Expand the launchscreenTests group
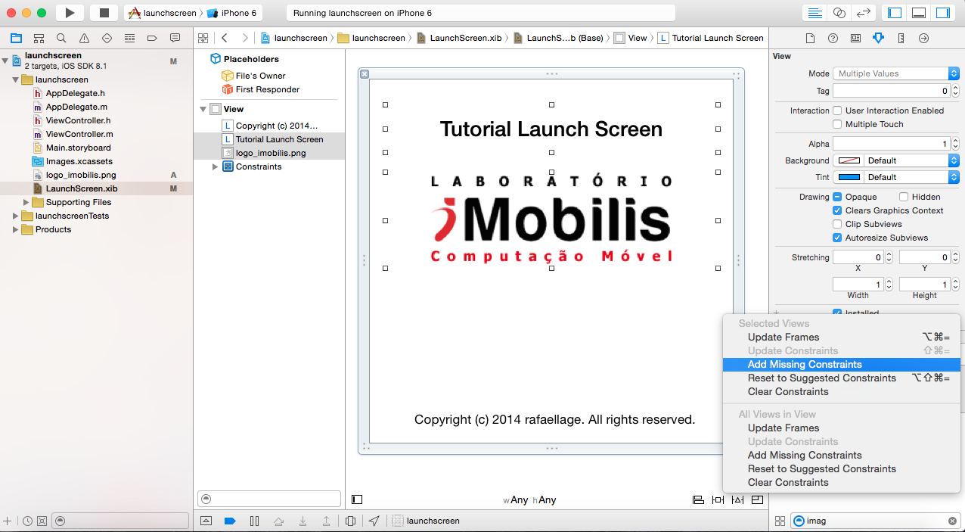The height and width of the screenshot is (532, 965). click(x=15, y=216)
